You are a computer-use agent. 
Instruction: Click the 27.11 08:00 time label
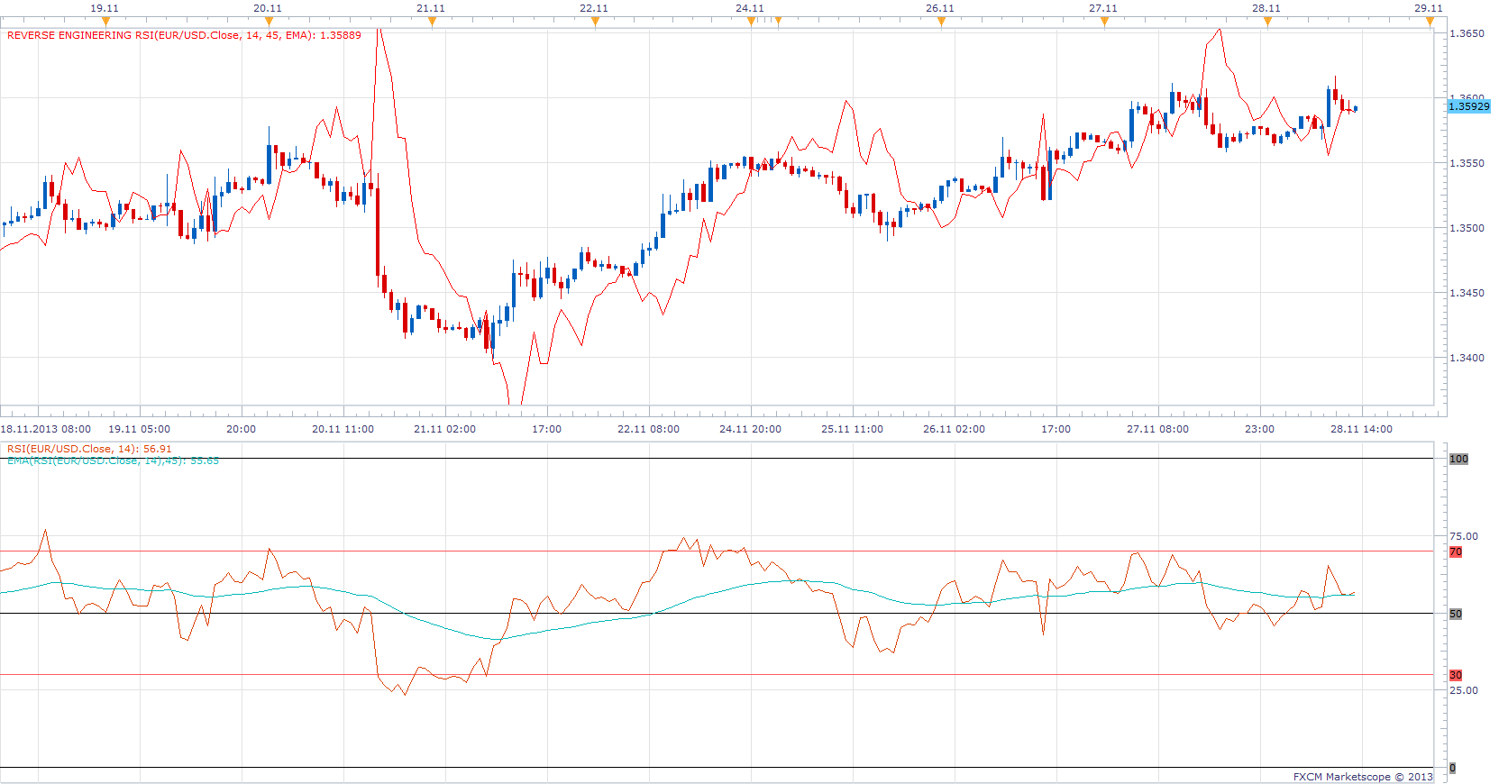[1158, 429]
